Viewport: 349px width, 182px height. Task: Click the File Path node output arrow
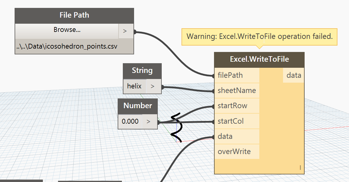coord(125,31)
